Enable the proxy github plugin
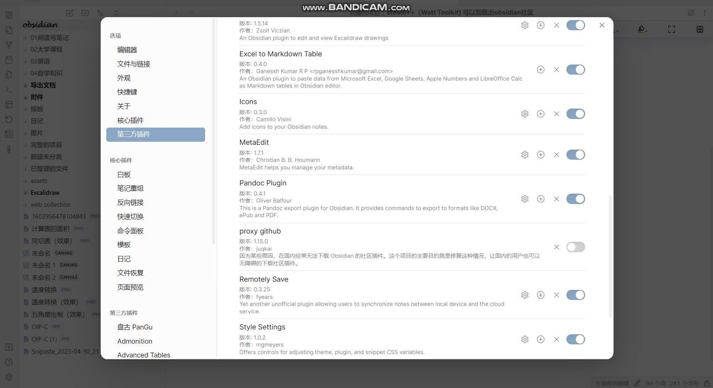Viewport: 713px width, 388px height. 575,247
